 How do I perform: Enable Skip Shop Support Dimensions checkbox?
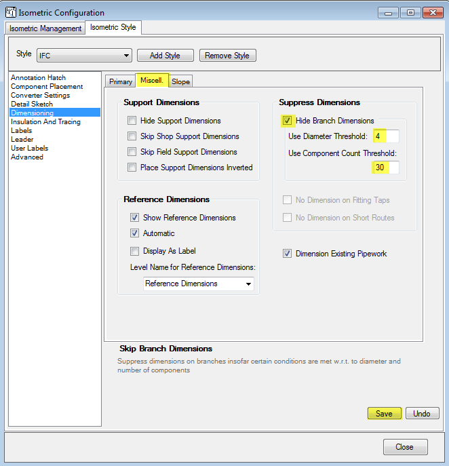click(132, 136)
